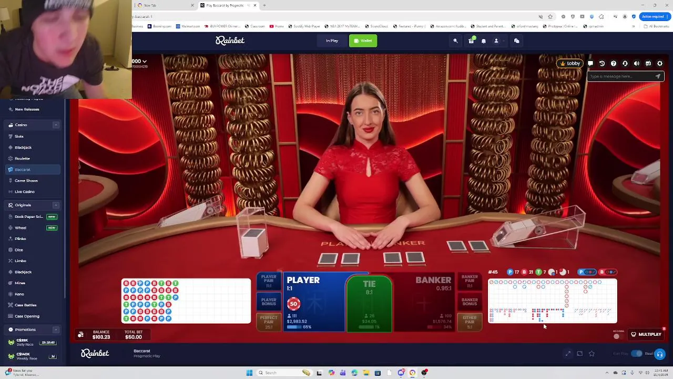Bet on Banker Bonus side bet

tap(470, 302)
